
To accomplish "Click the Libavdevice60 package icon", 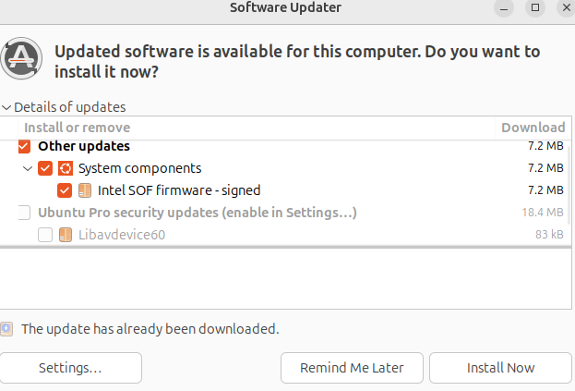I will tap(66, 235).
